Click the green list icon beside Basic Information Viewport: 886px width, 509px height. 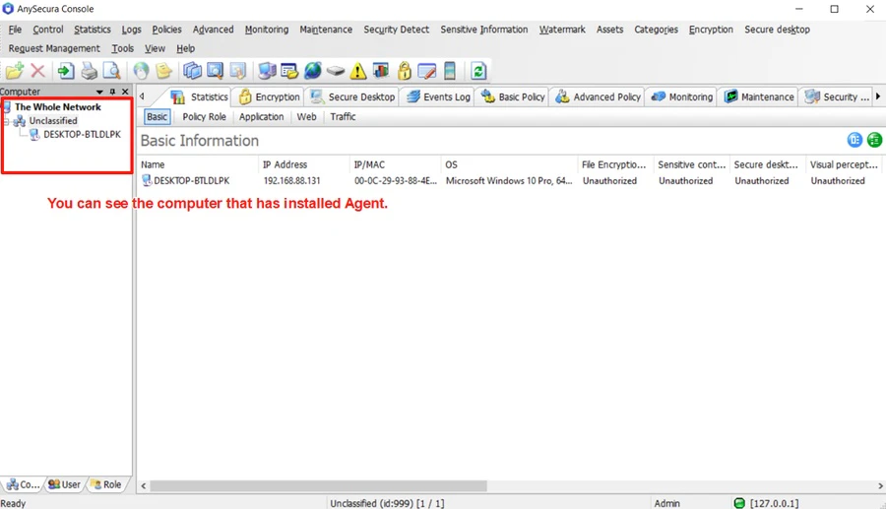874,140
